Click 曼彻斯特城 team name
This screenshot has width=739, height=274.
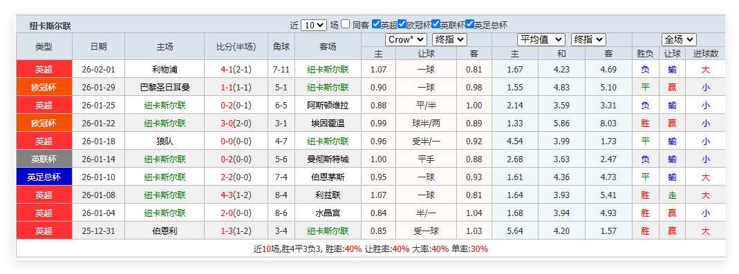[328, 159]
